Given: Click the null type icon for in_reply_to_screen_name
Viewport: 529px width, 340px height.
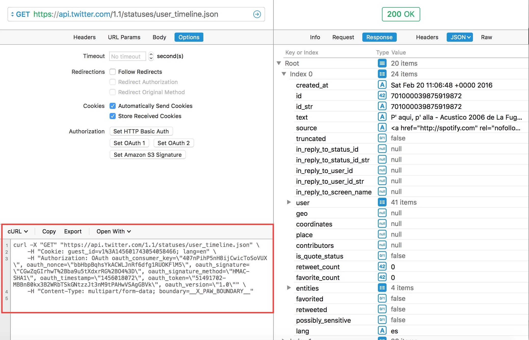Looking at the screenshot, I should coord(382,192).
